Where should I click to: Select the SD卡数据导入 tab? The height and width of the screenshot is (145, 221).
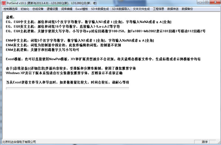click(121, 9)
